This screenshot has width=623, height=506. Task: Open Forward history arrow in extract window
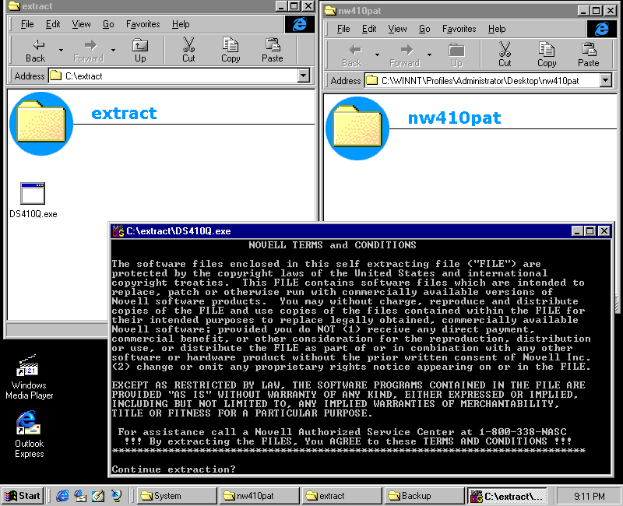coord(113,51)
